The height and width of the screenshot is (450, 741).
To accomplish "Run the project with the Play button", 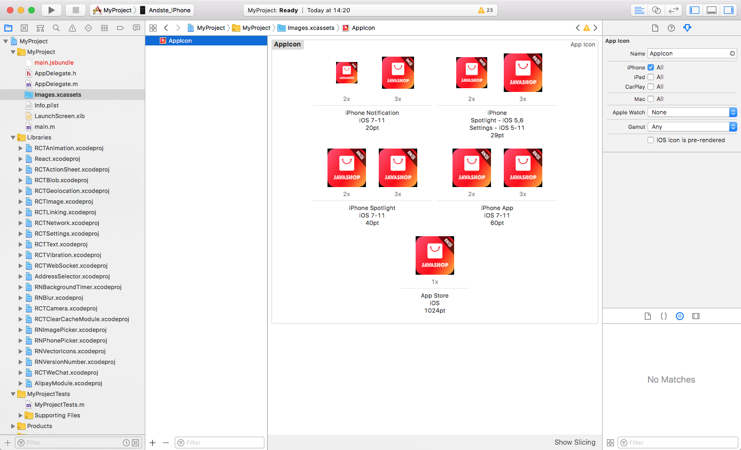I will 51,10.
